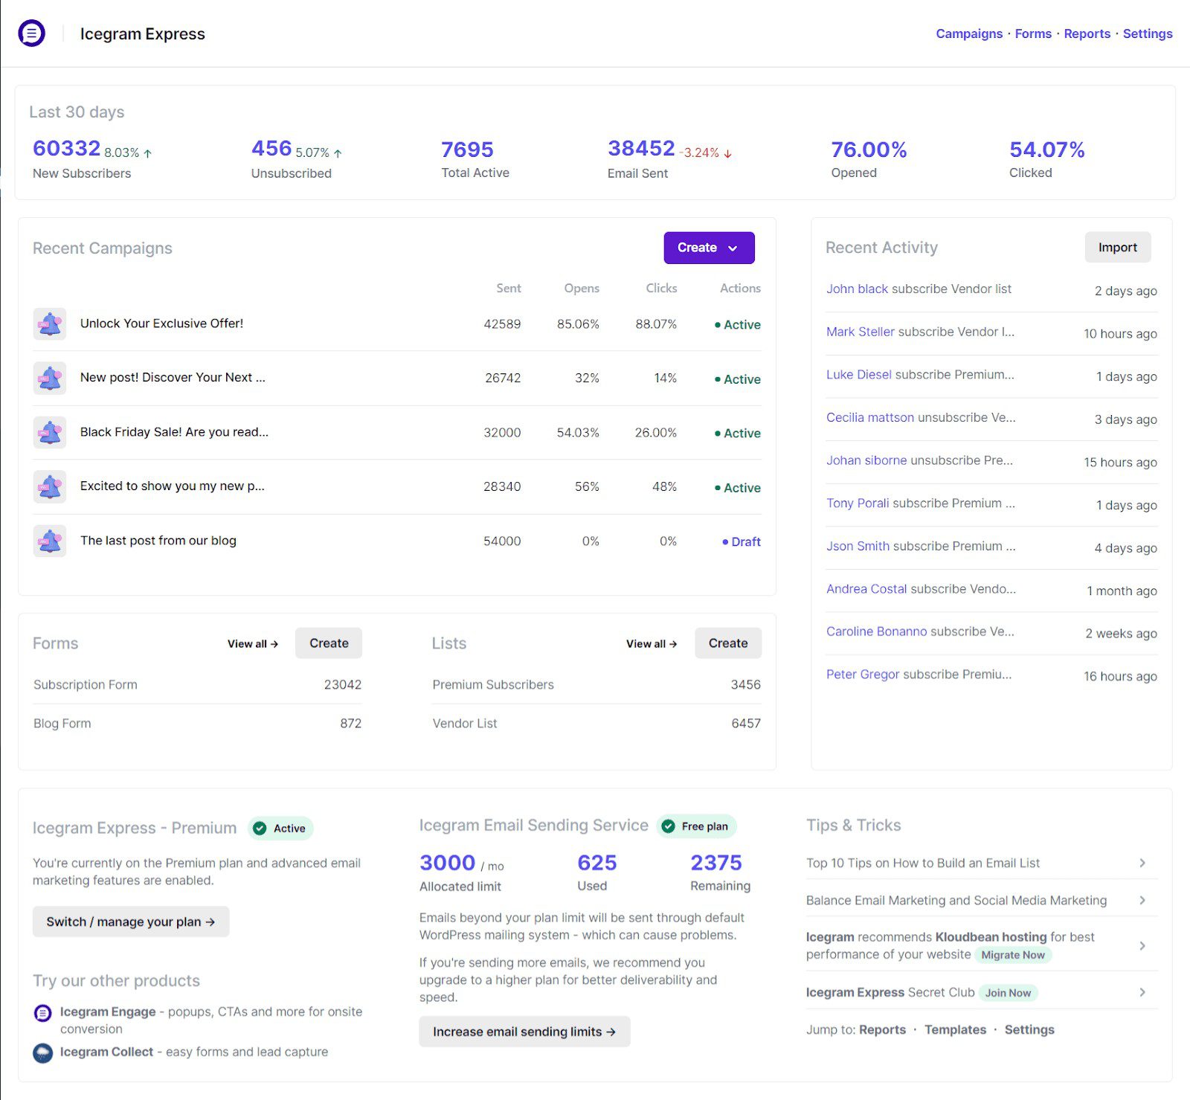Click the Icegram Express logo icon
This screenshot has width=1190, height=1100.
click(30, 33)
